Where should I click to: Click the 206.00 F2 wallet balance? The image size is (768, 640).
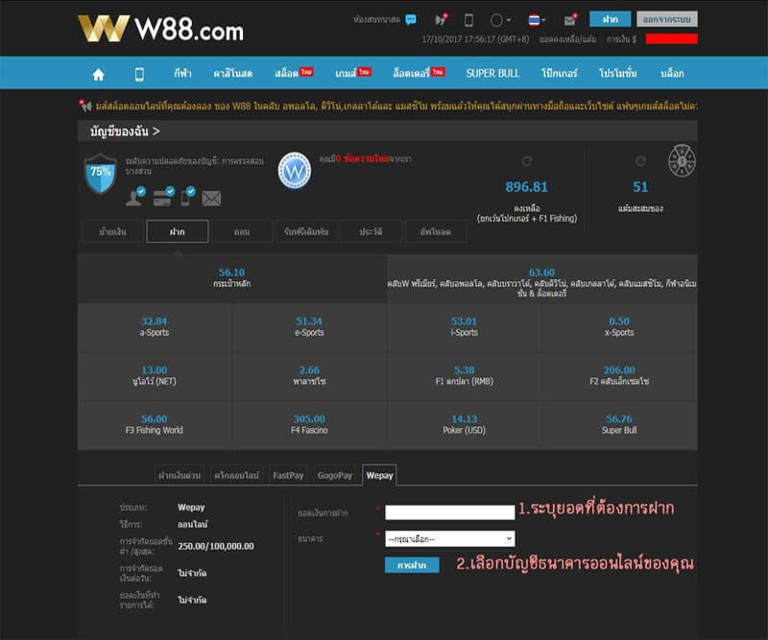[619, 370]
